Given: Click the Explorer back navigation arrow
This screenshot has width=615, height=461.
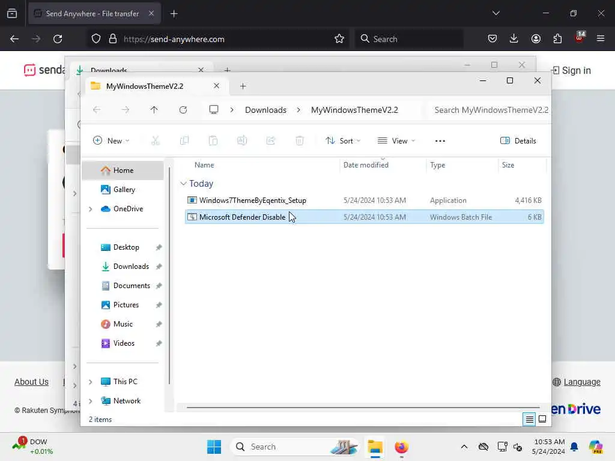Looking at the screenshot, I should (97, 110).
